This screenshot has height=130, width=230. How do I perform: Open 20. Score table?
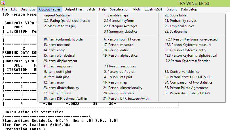coord(176,15)
